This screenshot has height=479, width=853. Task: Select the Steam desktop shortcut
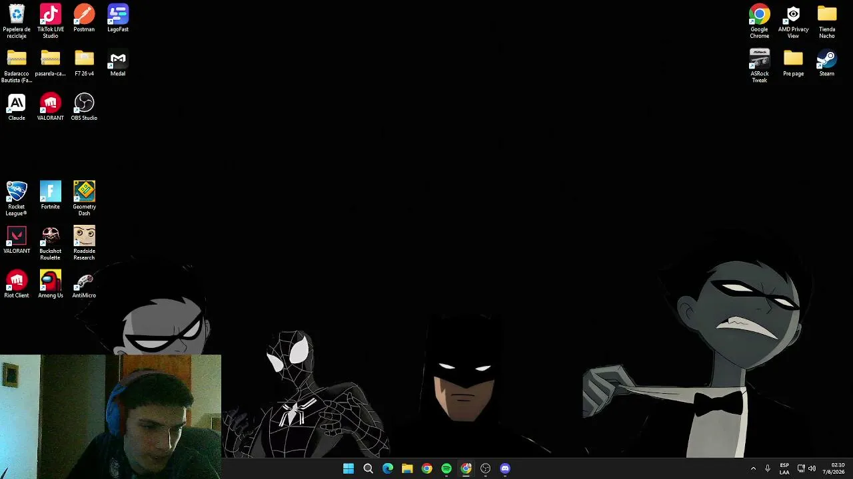(827, 63)
